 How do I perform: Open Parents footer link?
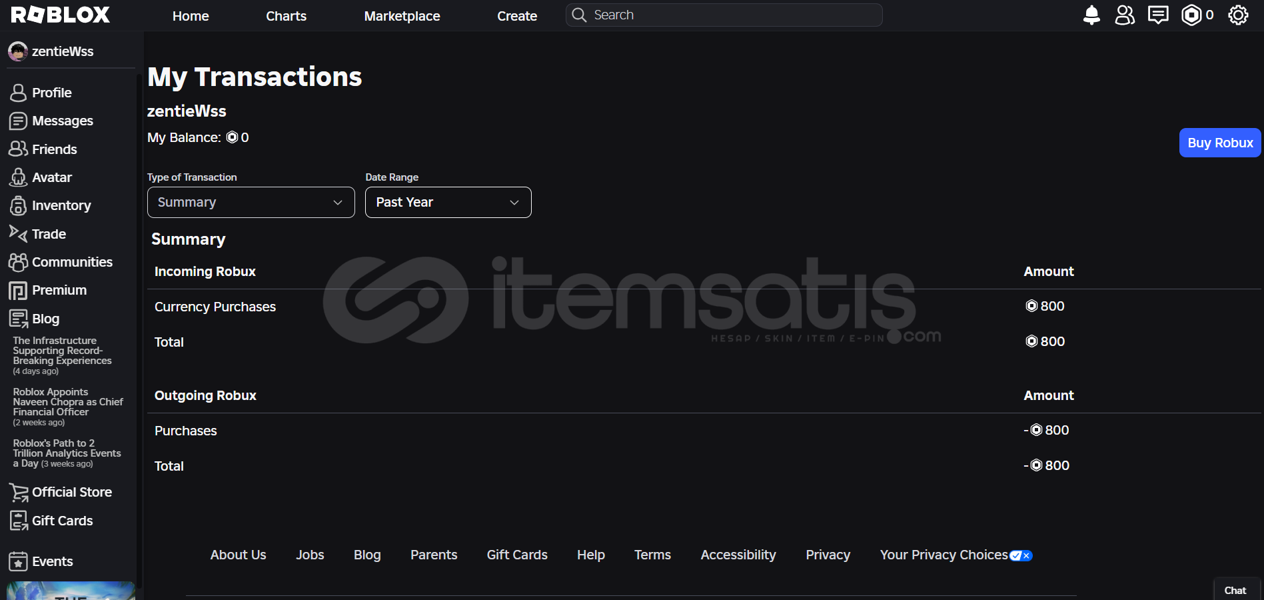[434, 555]
